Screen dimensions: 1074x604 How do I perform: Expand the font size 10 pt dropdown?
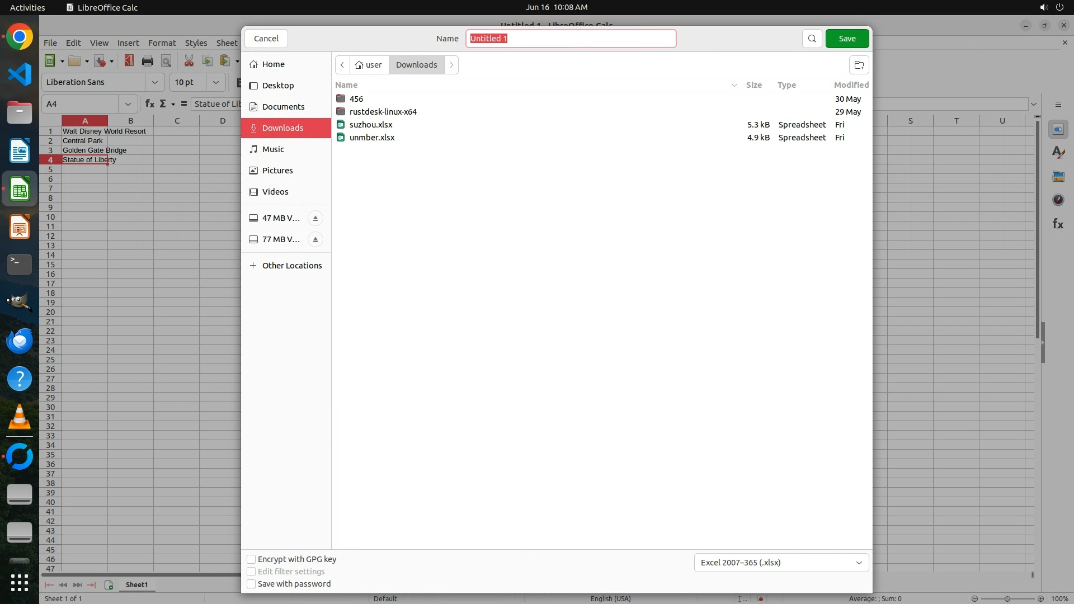(x=215, y=82)
